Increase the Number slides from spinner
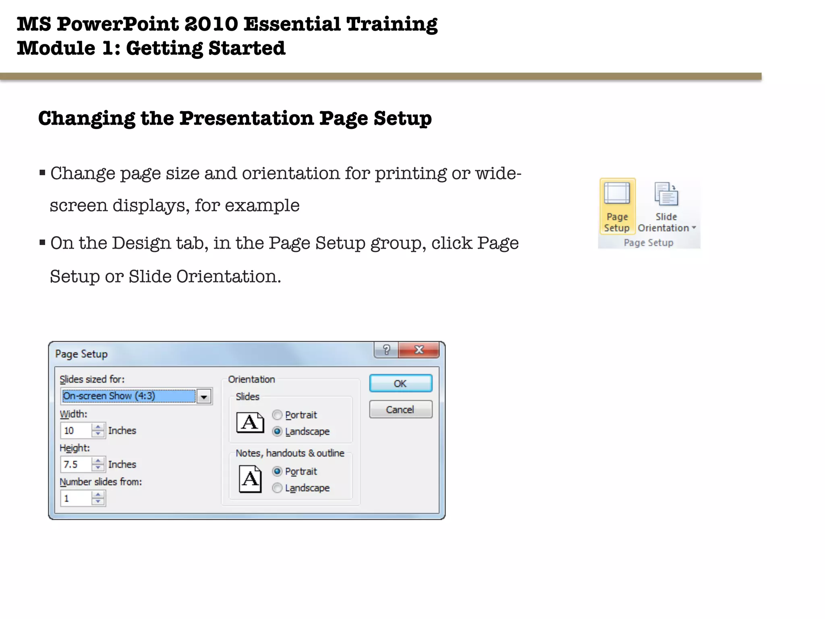The width and height of the screenshot is (825, 619). [x=98, y=495]
